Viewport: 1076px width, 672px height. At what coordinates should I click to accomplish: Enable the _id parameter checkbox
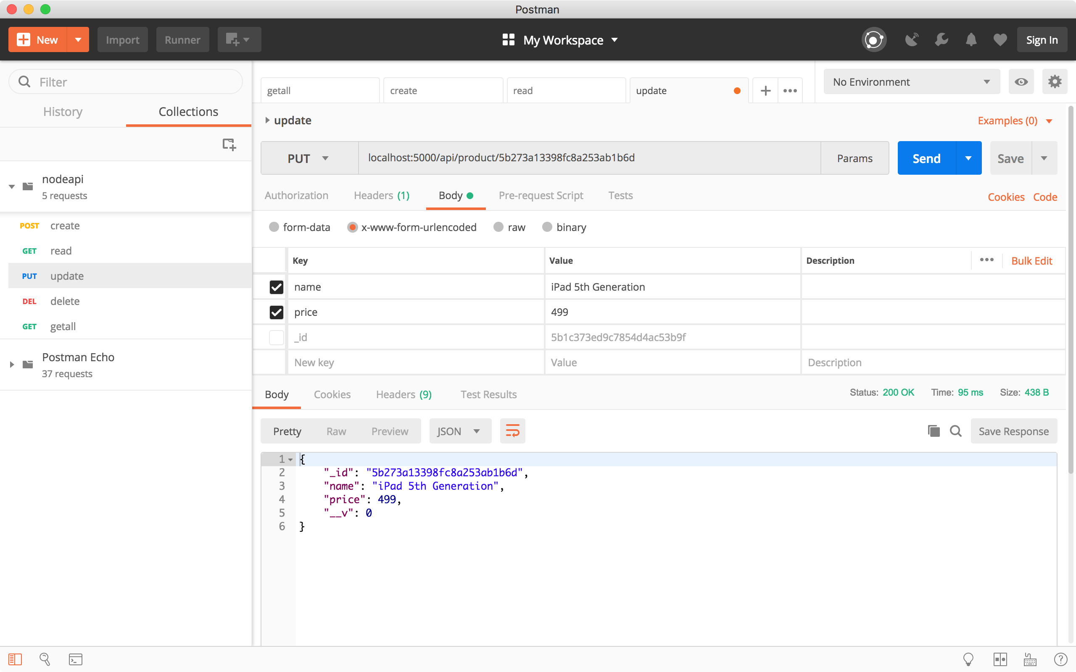point(276,337)
